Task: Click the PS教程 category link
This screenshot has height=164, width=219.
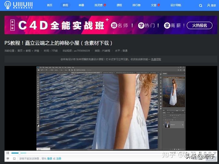Action: click(106, 51)
